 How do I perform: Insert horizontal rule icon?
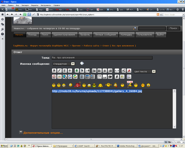pos(117,71)
